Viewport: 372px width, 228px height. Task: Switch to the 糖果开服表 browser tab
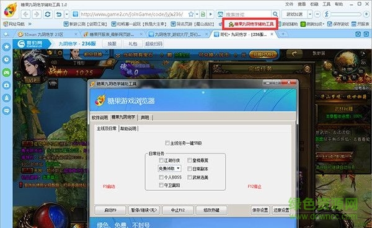click(112, 34)
